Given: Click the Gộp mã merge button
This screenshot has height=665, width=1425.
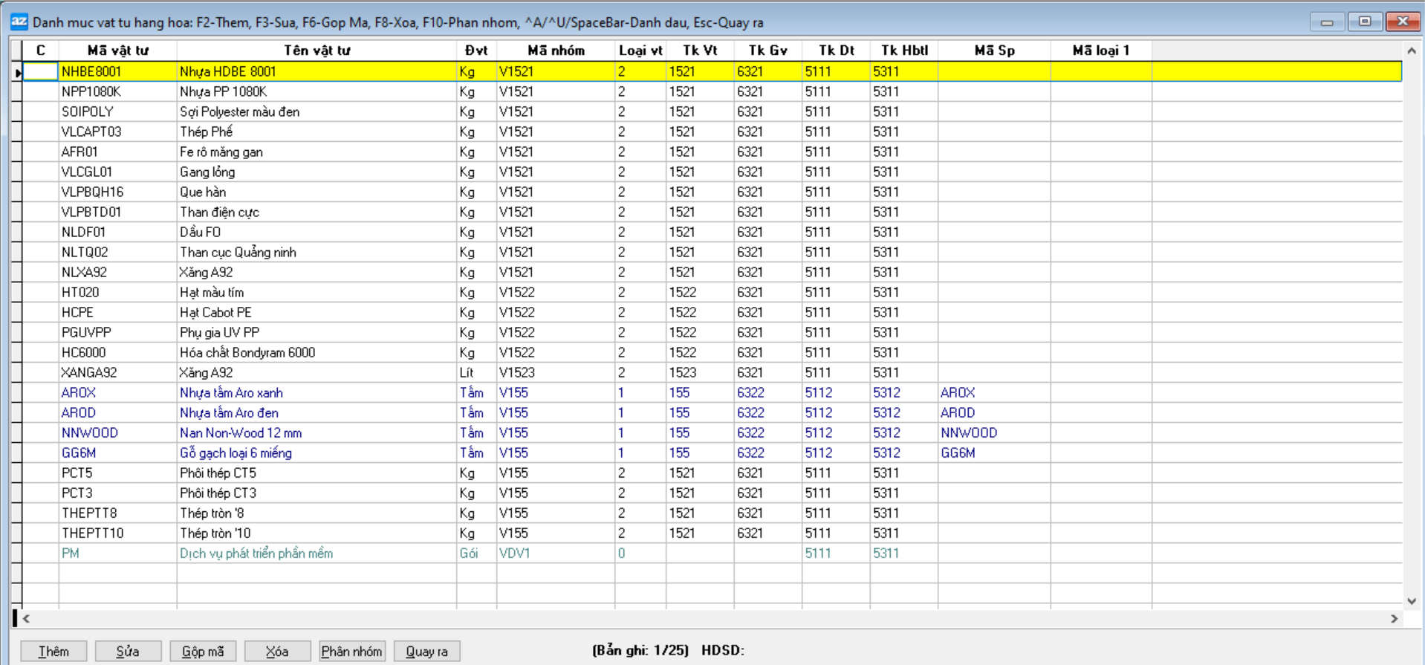Looking at the screenshot, I should [203, 651].
